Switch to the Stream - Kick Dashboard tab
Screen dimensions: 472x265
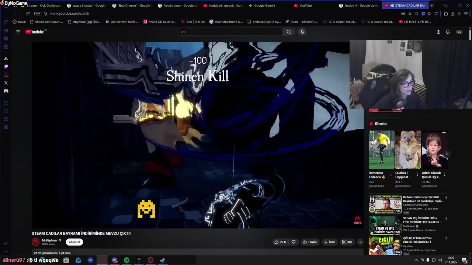point(41,6)
